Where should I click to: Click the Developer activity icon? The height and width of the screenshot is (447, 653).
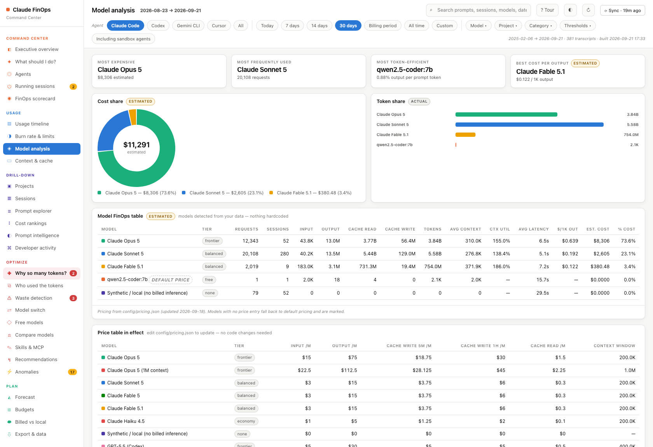click(x=9, y=248)
